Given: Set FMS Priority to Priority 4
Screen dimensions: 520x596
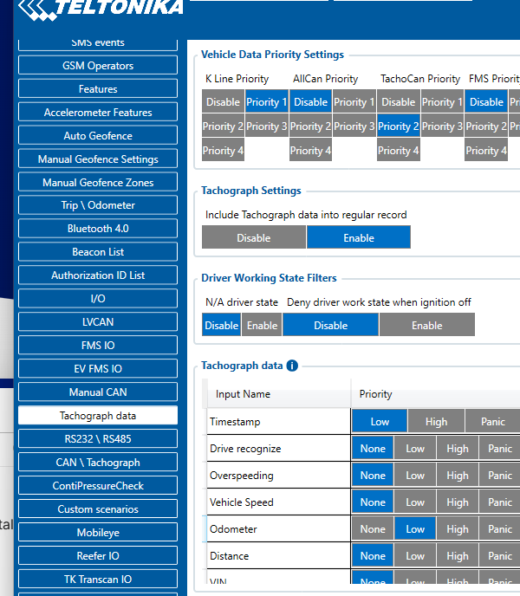Looking at the screenshot, I should coord(486,150).
